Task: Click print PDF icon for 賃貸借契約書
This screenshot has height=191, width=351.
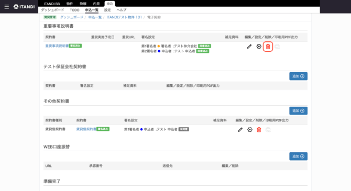Action: [x=268, y=130]
